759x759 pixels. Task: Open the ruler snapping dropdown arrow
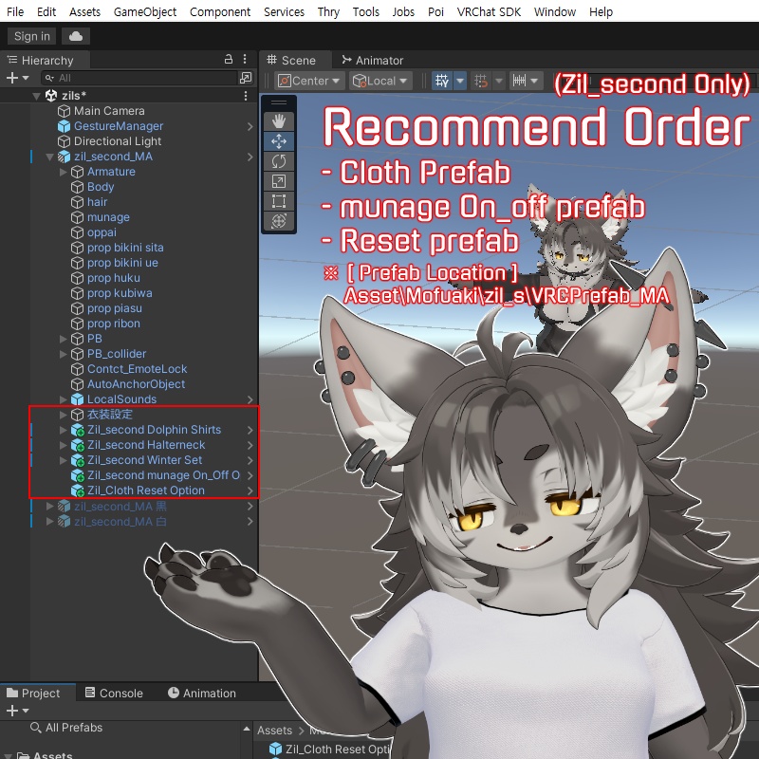[535, 81]
